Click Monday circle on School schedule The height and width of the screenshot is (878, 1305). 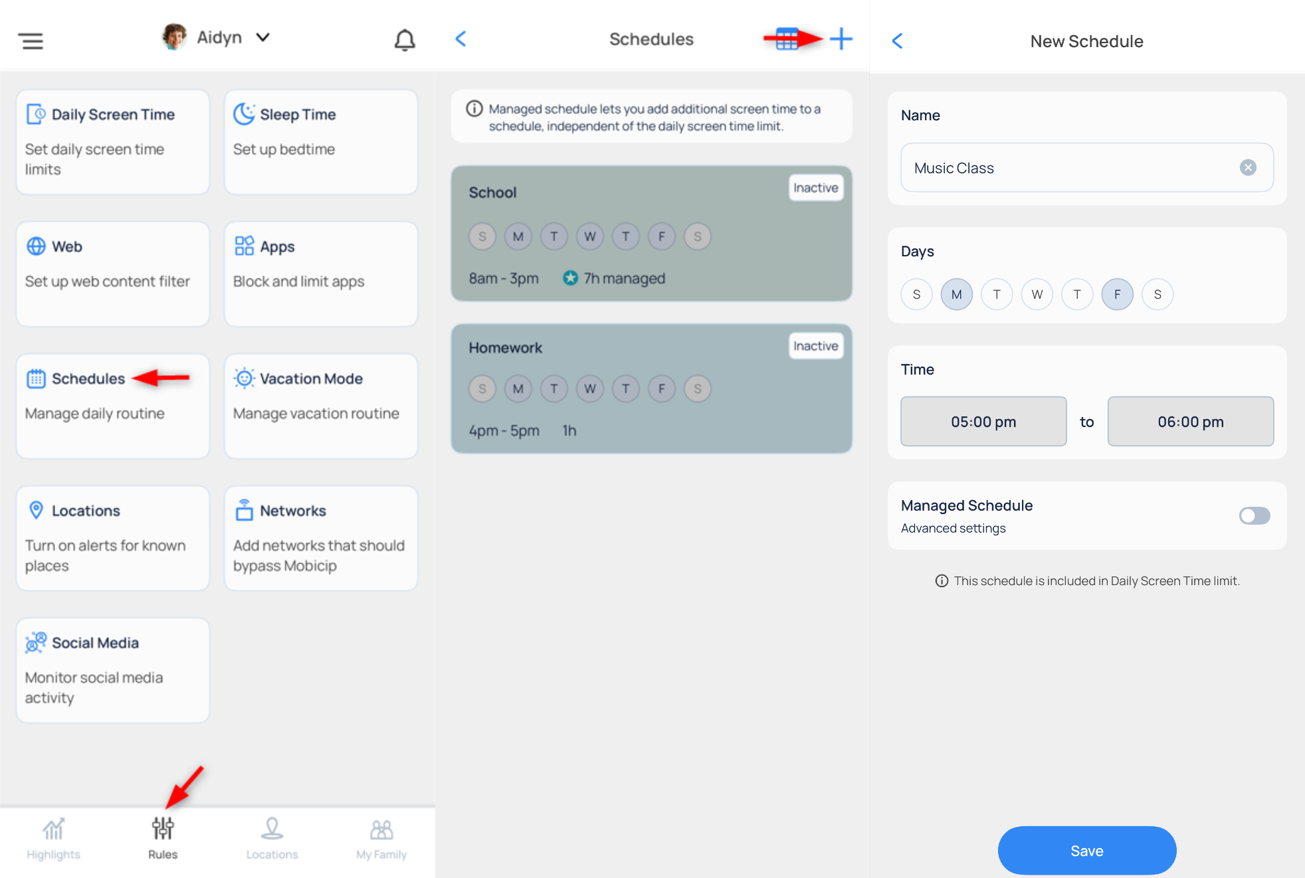(518, 236)
